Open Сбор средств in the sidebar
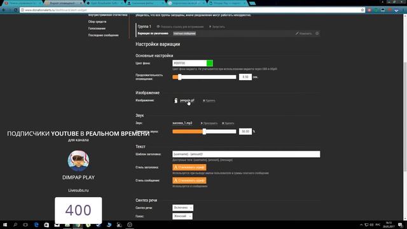This screenshot has height=229, width=407. pos(97,22)
